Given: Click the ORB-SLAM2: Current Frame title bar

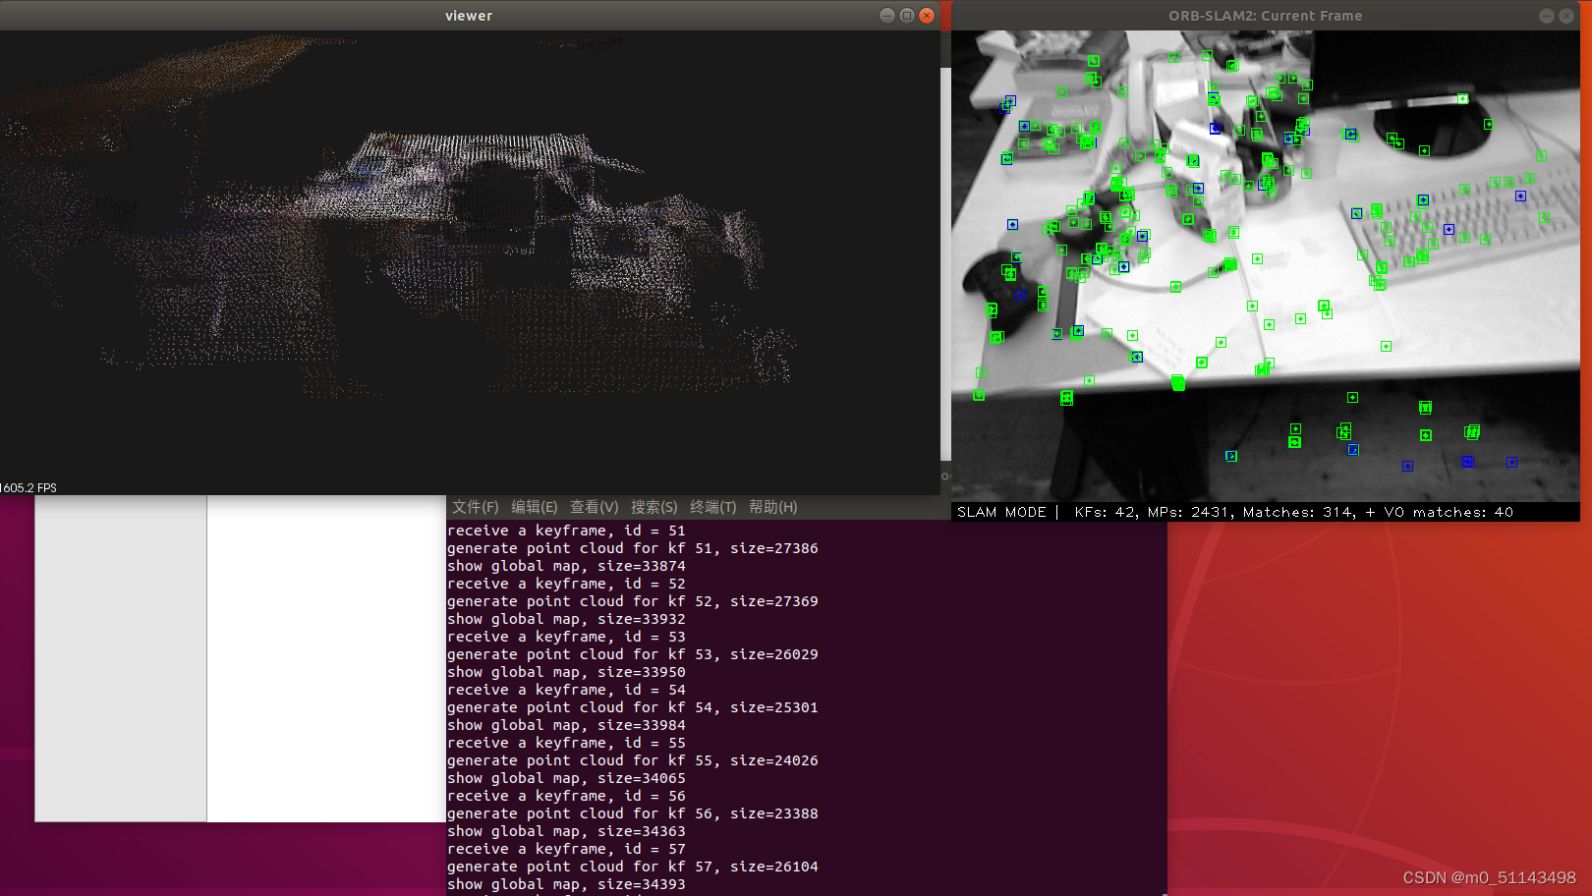Looking at the screenshot, I should click(1266, 15).
